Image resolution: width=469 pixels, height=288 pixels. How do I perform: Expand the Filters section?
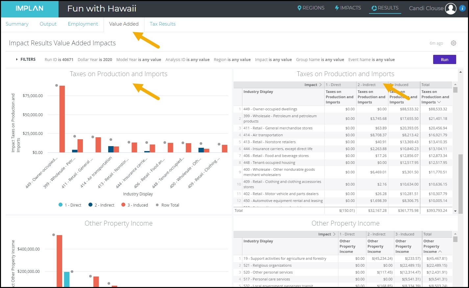17,59
